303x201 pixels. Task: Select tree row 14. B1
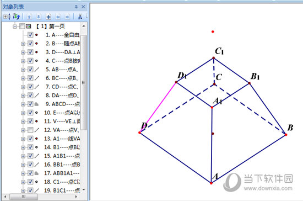click(x=62, y=147)
